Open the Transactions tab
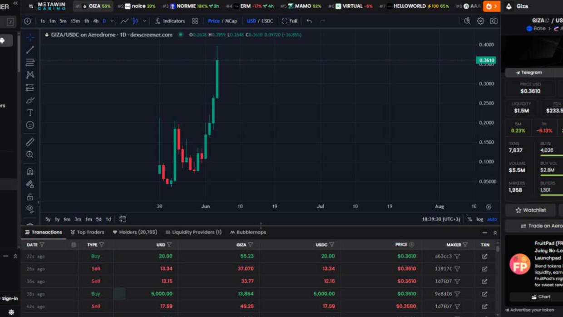Screen dimensions: 563x317 (44, 232)
